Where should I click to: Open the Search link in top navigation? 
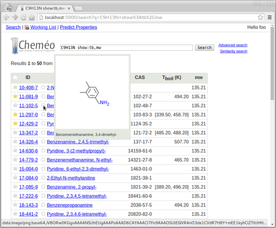[x=13, y=28]
